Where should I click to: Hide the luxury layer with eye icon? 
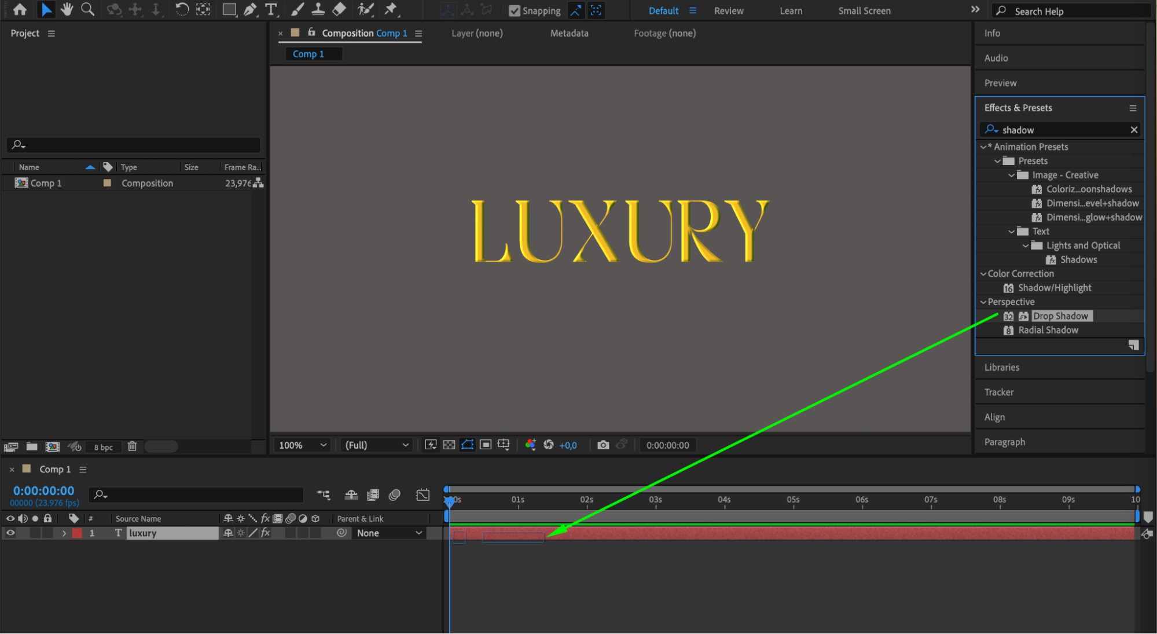[10, 533]
